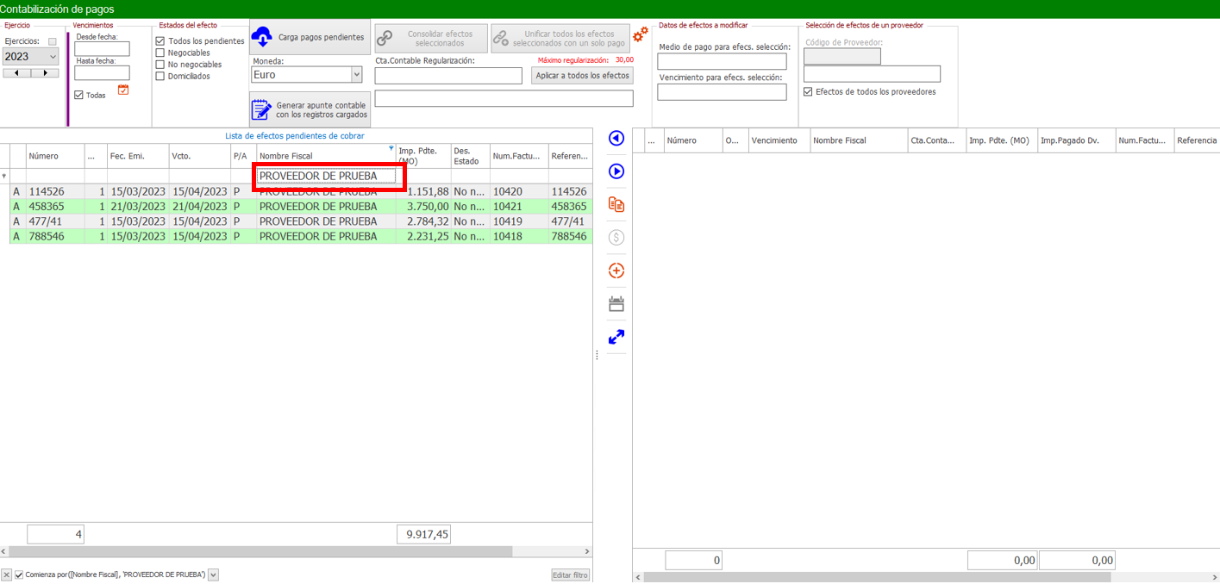Click the gray calendar icon in middle toolbar
This screenshot has height=584, width=1220.
(x=616, y=304)
